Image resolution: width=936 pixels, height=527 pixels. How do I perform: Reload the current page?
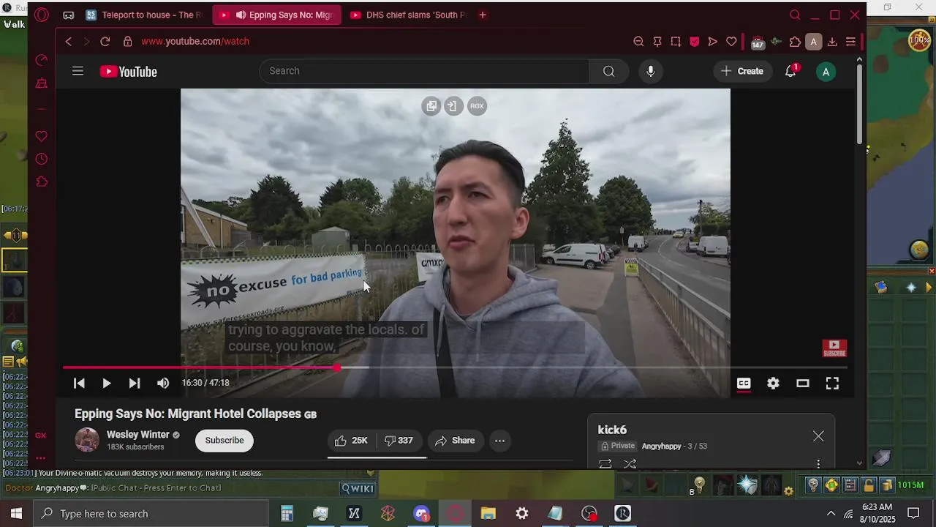[x=105, y=42]
